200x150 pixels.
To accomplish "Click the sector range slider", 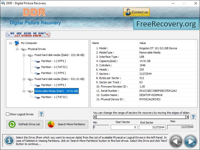I will coord(140,117).
